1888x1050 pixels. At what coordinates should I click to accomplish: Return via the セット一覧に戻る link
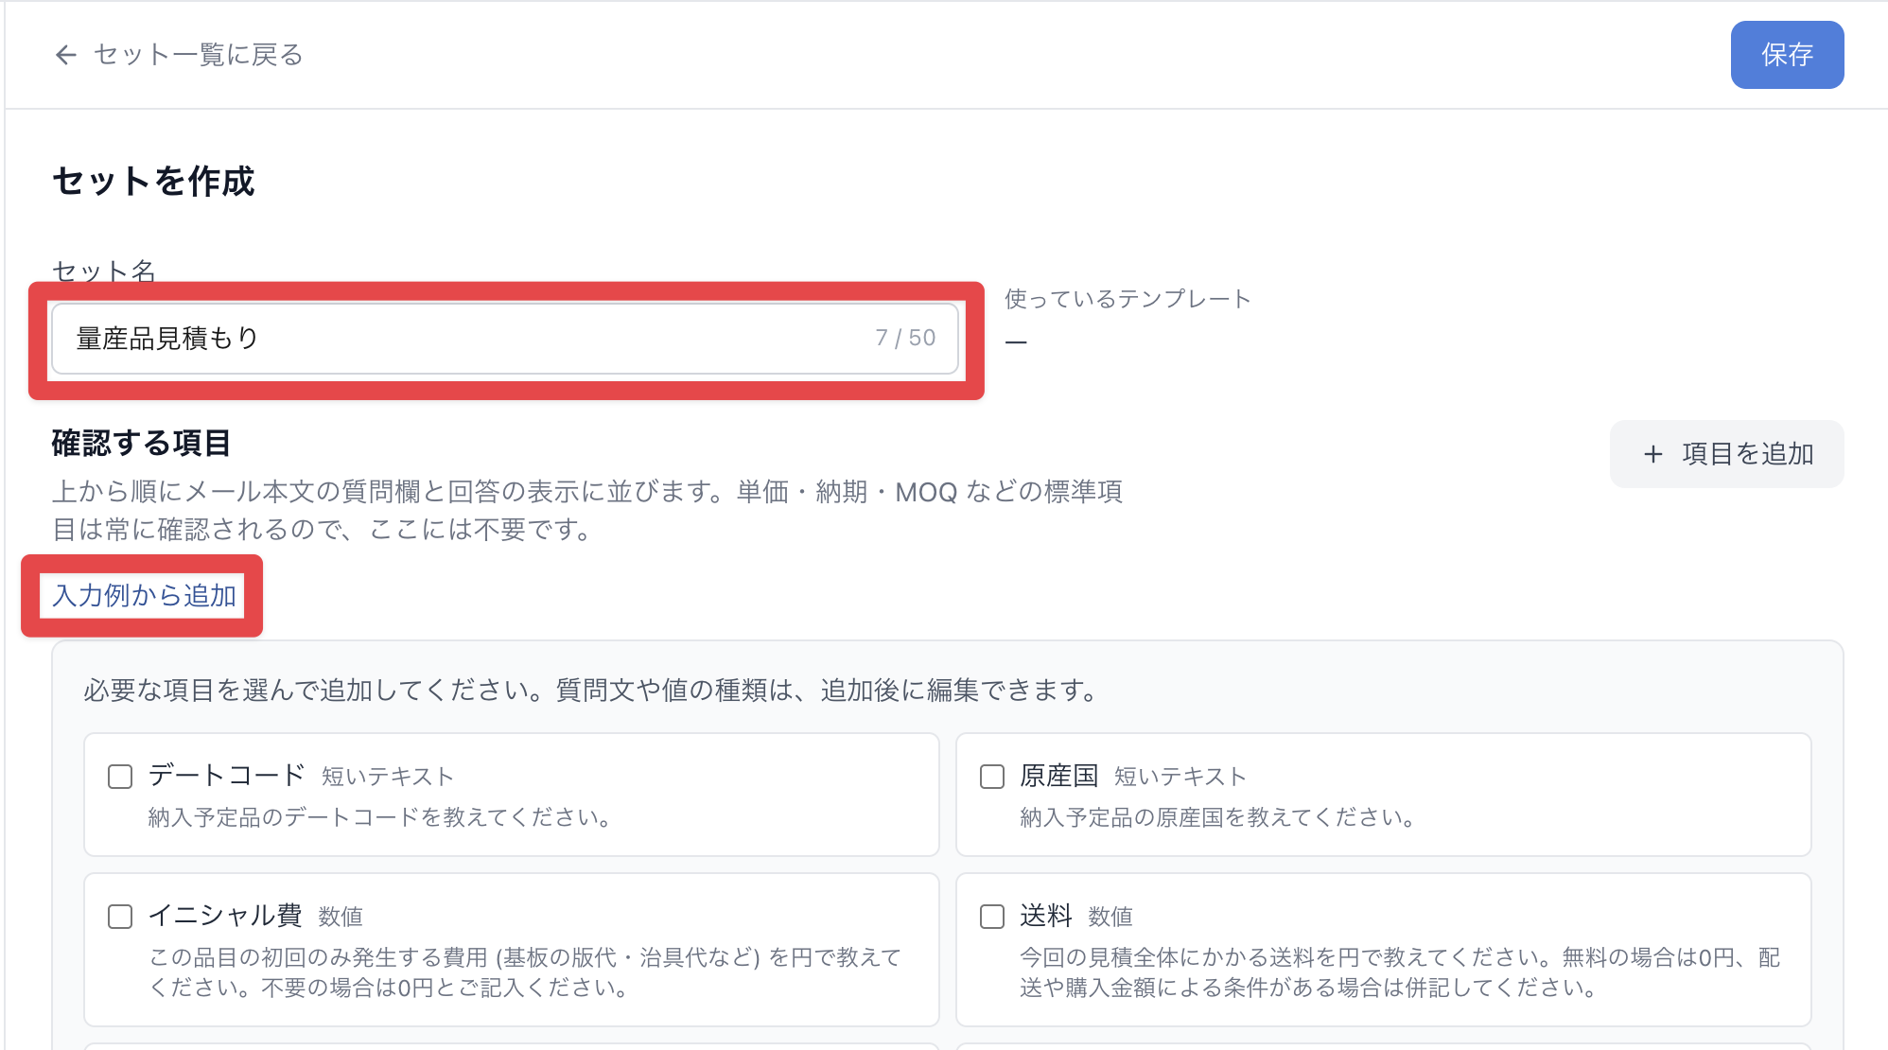179,55
